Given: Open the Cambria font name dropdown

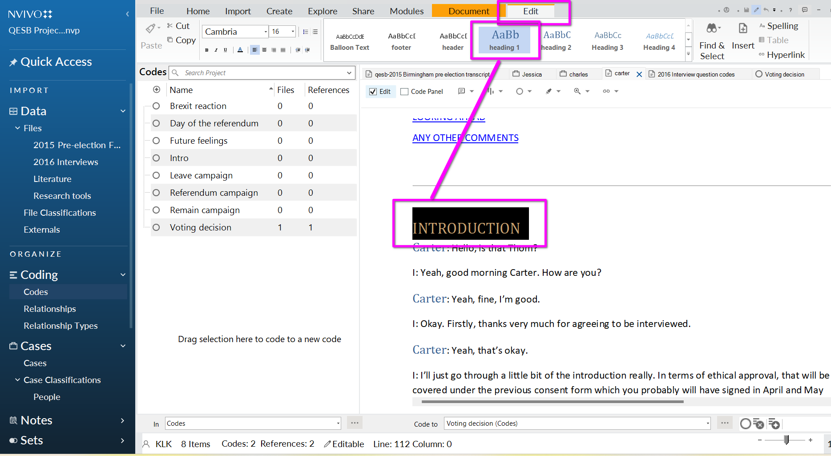Looking at the screenshot, I should pyautogui.click(x=266, y=32).
